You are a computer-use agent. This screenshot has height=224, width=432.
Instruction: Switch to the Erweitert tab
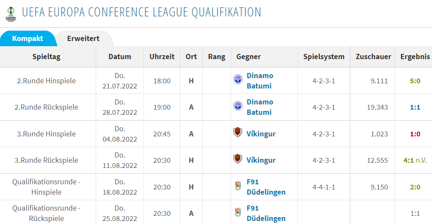pyautogui.click(x=83, y=38)
